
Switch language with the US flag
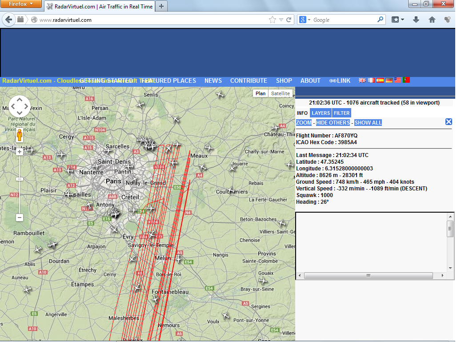point(397,80)
